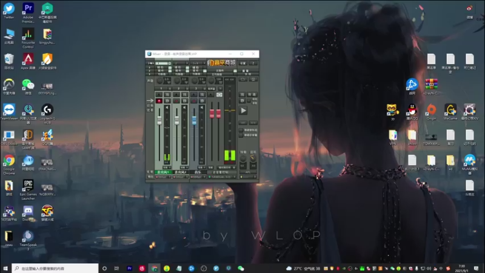Toggle channel 3 record arm button
The height and width of the screenshot is (273, 485).
[x=194, y=101]
